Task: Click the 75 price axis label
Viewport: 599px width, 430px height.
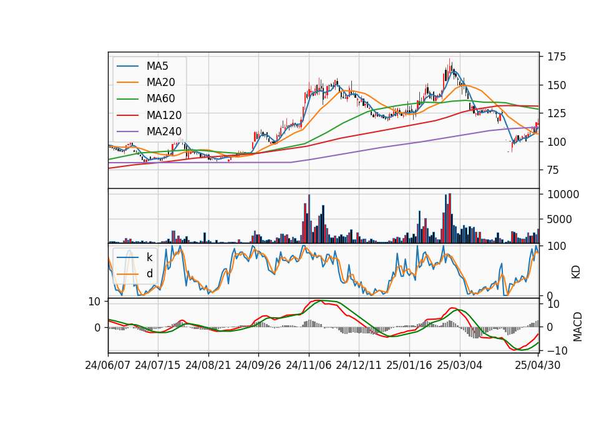Action: click(553, 170)
